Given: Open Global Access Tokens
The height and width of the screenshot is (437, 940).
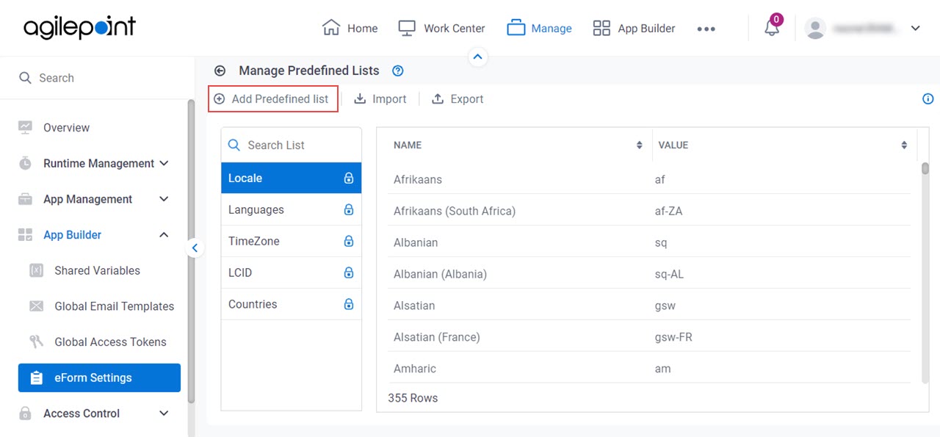Looking at the screenshot, I should (x=110, y=342).
